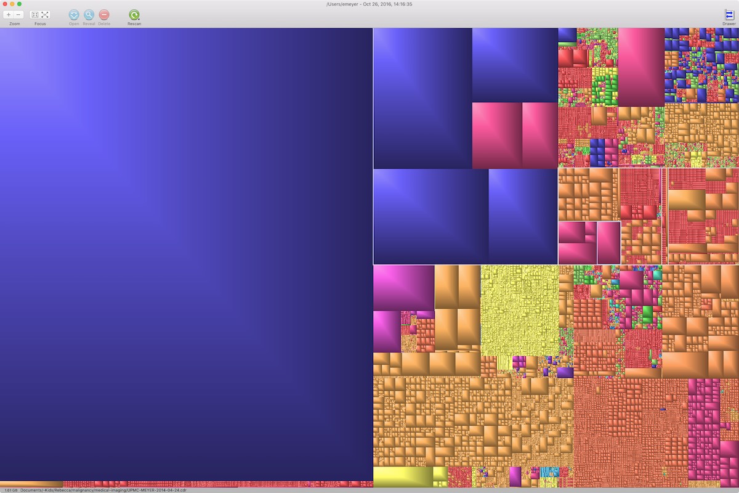This screenshot has height=493, width=739.
Task: Click the green Rescan icon
Action: click(x=133, y=14)
